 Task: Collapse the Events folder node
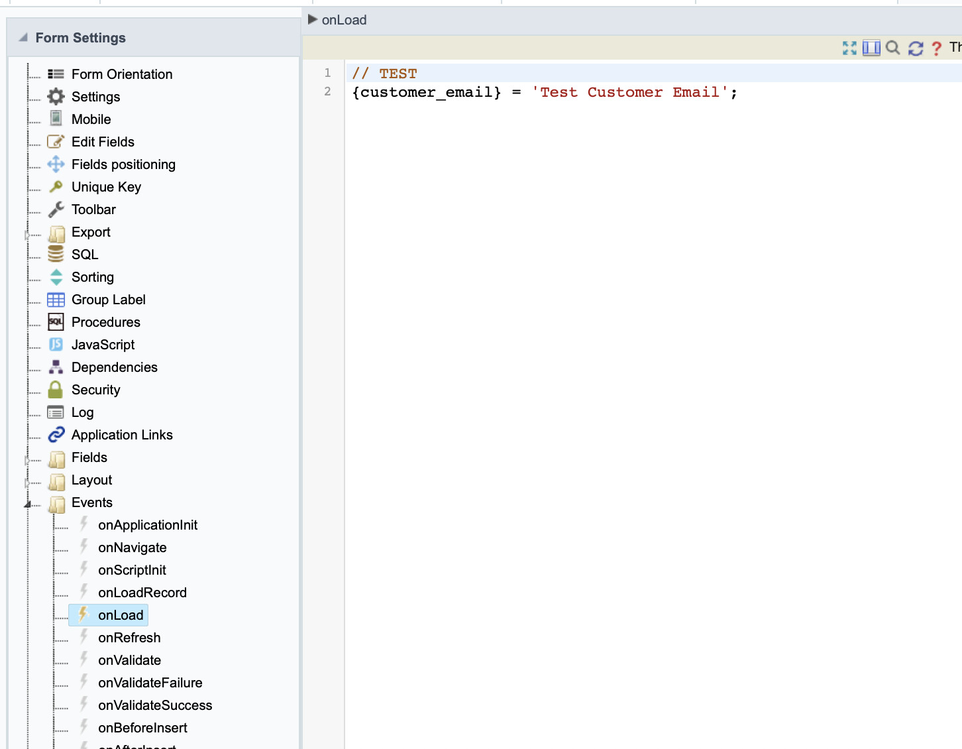click(x=28, y=504)
